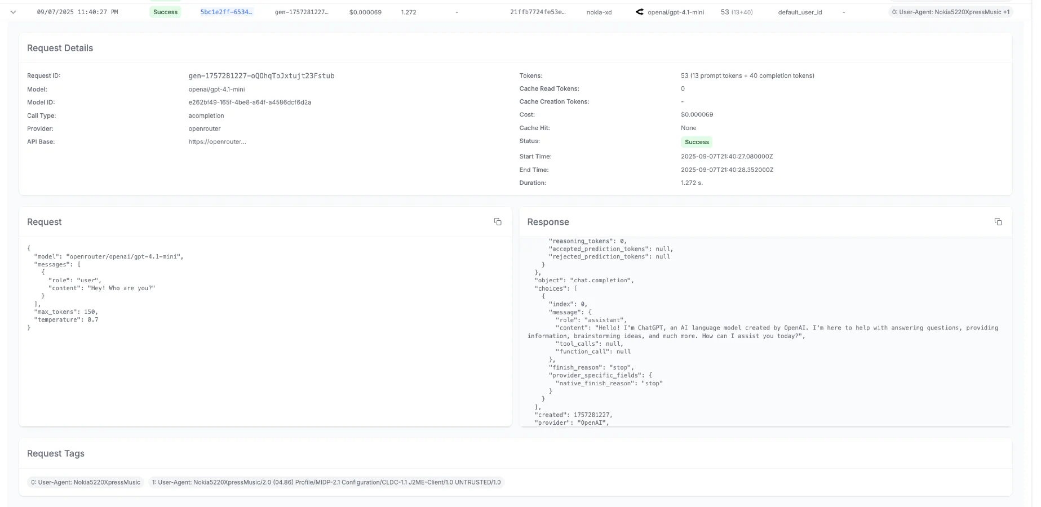The height and width of the screenshot is (507, 1041).
Task: Click the $0.000069 cost value
Action: 365,12
